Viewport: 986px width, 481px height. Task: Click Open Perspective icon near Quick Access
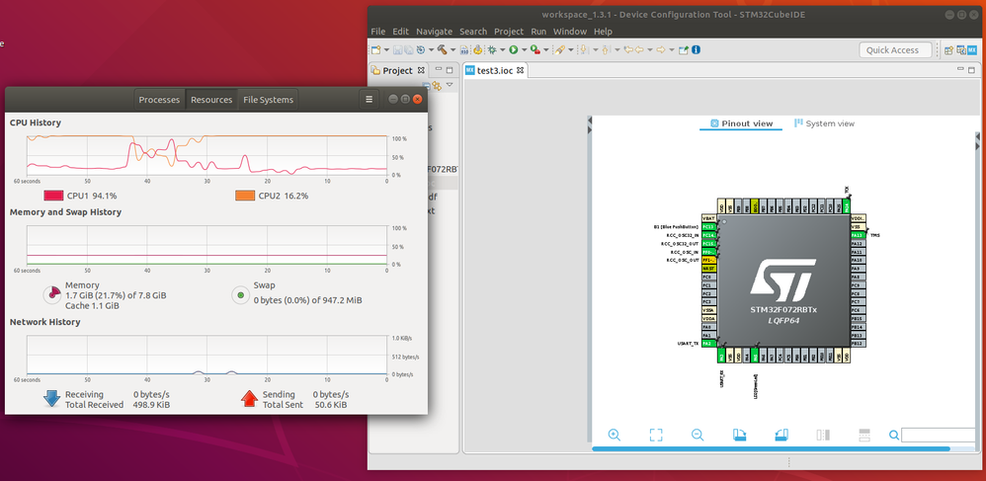948,50
